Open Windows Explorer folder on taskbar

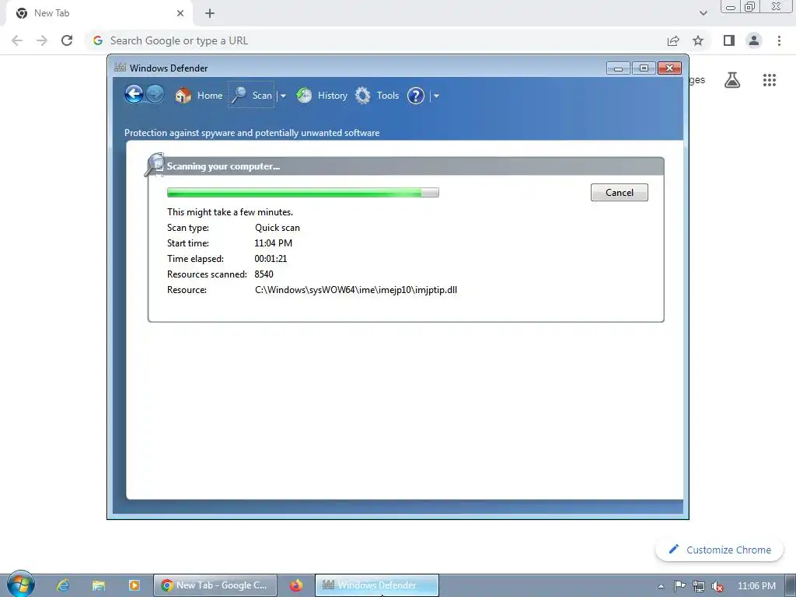coord(99,585)
